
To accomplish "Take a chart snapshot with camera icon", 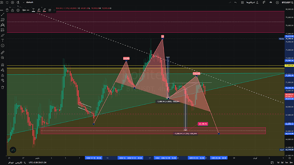I will tap(2, 3).
